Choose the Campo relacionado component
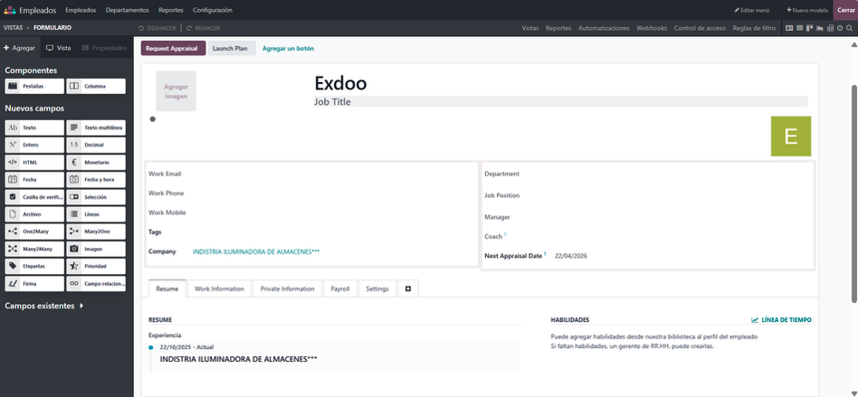The image size is (858, 397). tap(96, 284)
